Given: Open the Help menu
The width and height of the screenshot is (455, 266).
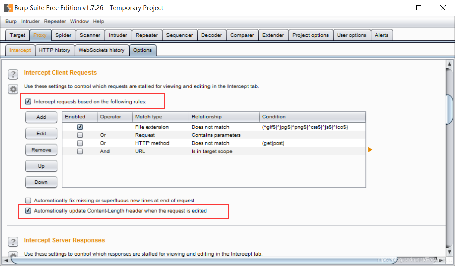Looking at the screenshot, I should [x=98, y=21].
